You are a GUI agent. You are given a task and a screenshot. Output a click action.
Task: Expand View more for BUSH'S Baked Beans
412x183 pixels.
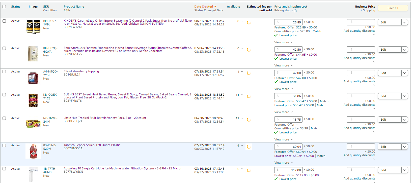284,112
